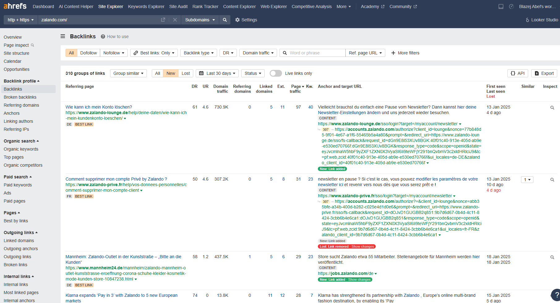
Task: Click the zalando.com URL input
Action: pyautogui.click(x=99, y=20)
